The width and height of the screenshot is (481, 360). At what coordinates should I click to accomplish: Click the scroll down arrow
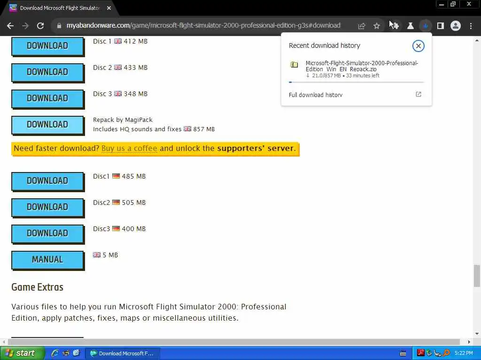tap(477, 334)
